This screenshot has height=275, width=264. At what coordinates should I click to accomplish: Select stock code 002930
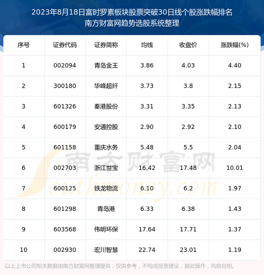65,250
